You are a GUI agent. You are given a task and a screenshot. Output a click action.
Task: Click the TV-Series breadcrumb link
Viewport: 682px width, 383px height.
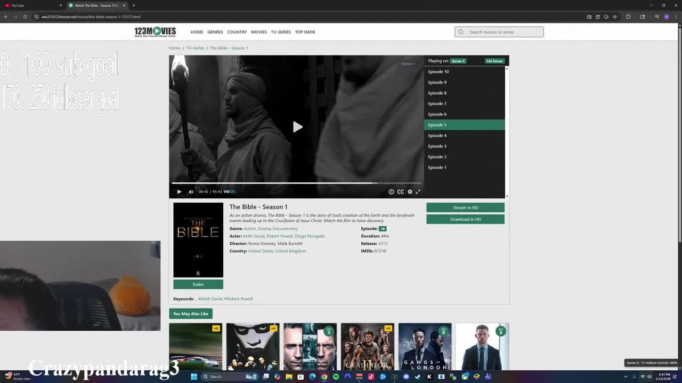pyautogui.click(x=195, y=48)
